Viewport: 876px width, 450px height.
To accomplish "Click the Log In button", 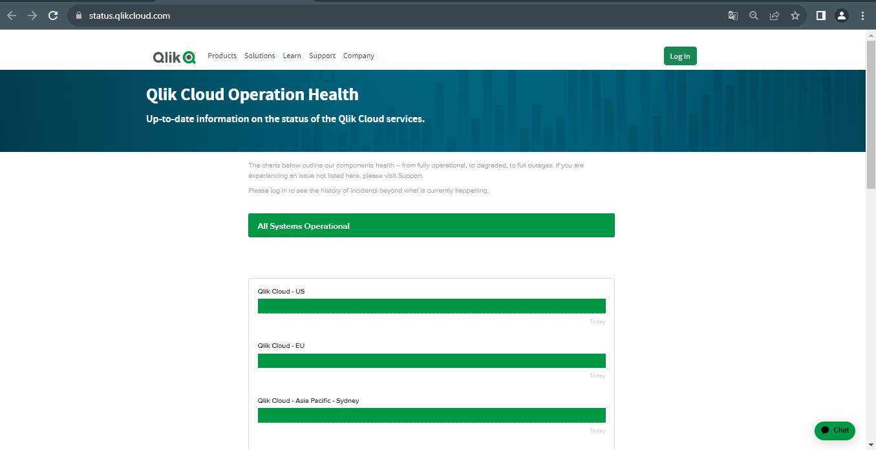I will click(x=680, y=56).
